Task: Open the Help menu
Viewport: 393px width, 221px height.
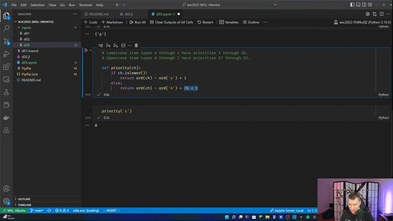Action: pyautogui.click(x=99, y=5)
